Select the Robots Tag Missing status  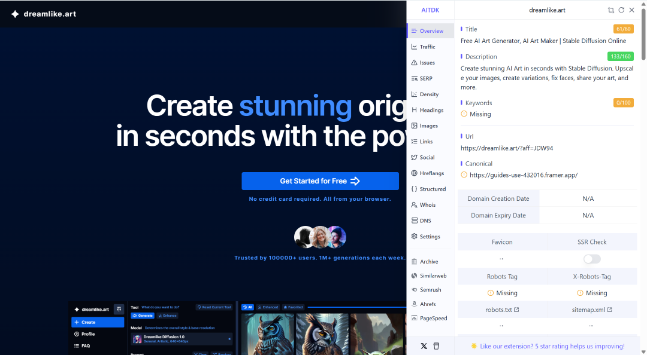(502, 293)
